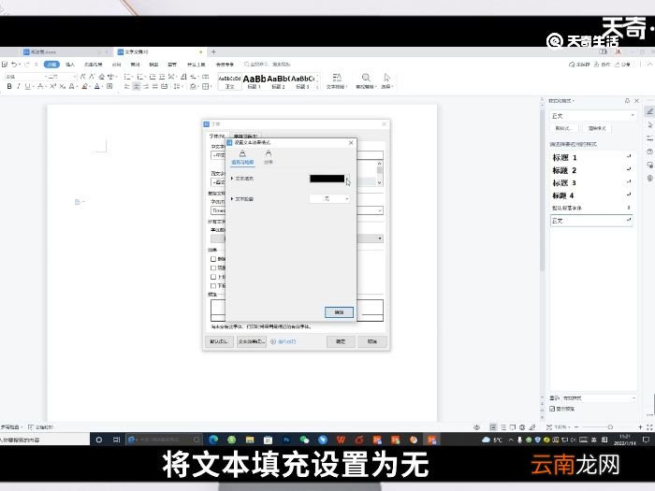Open the 文字排版 tool

pos(337,81)
